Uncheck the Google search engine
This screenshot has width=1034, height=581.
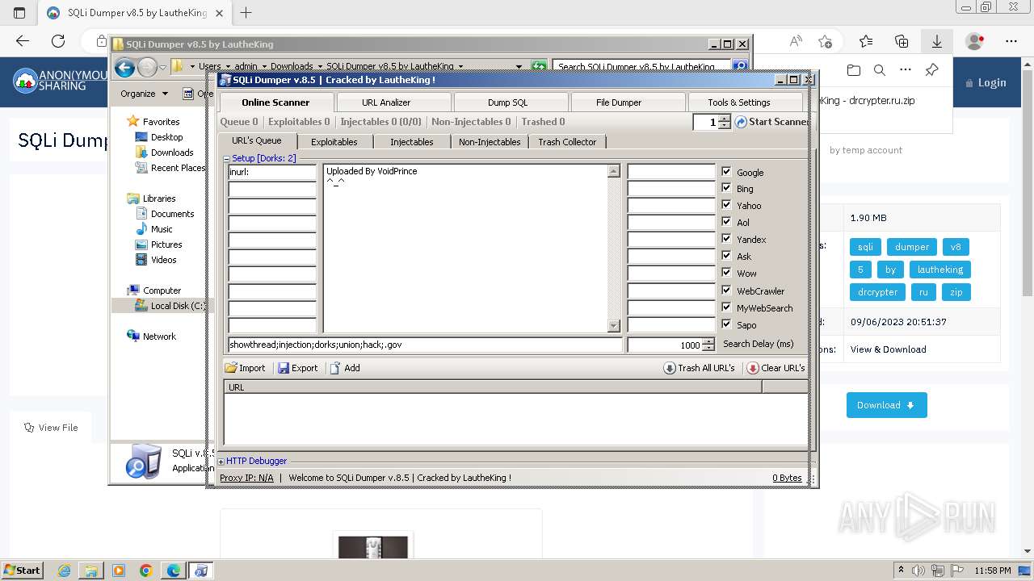726,172
